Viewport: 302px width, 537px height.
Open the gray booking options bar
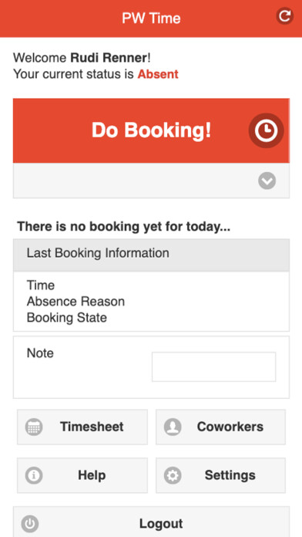click(x=151, y=181)
